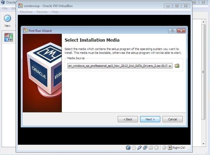The height and width of the screenshot is (155, 210).
Task: Click the optical CD drive status icon
Action: point(134,148)
